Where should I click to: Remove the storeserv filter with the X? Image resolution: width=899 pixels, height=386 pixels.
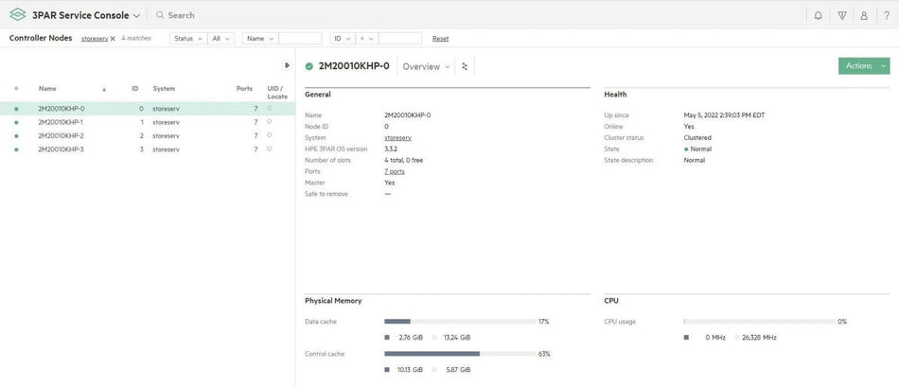(x=113, y=39)
